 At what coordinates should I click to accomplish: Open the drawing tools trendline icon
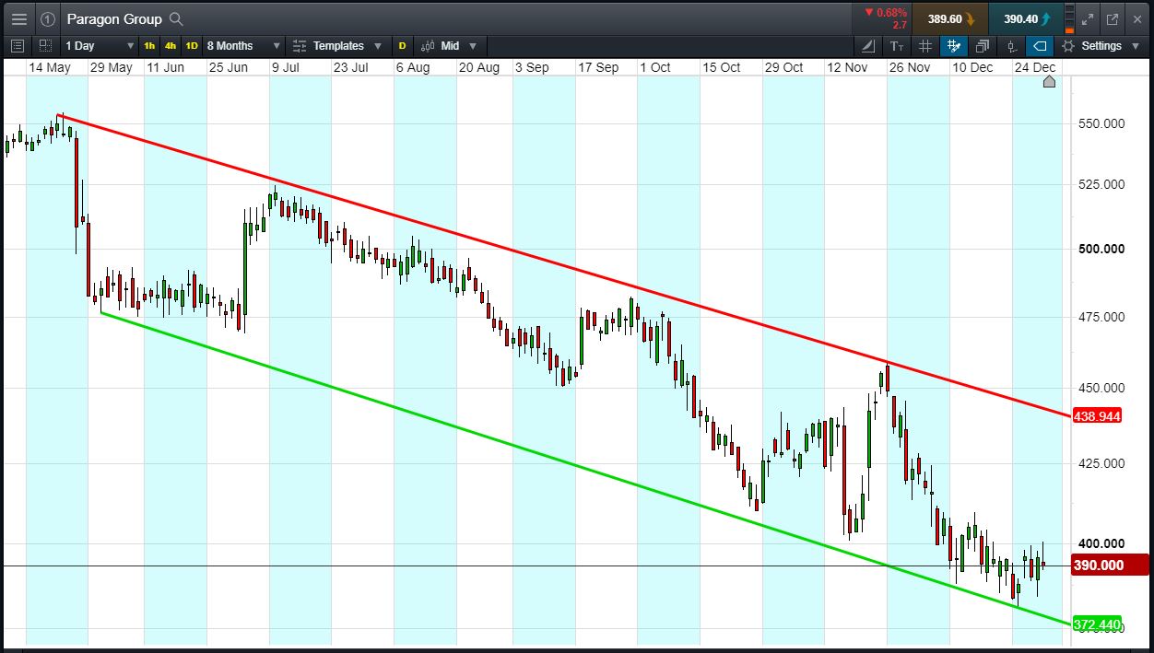point(868,45)
